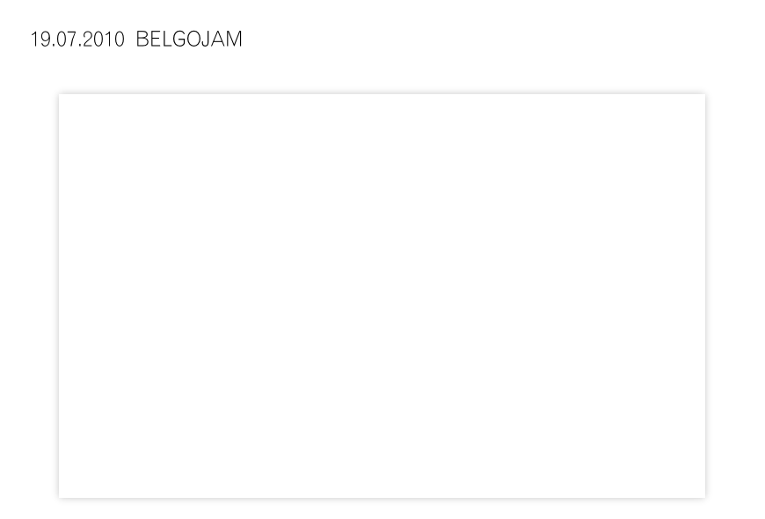Viewport: 765px width, 519px height.
Task: Select the blank image placeholder box
Action: (382, 296)
